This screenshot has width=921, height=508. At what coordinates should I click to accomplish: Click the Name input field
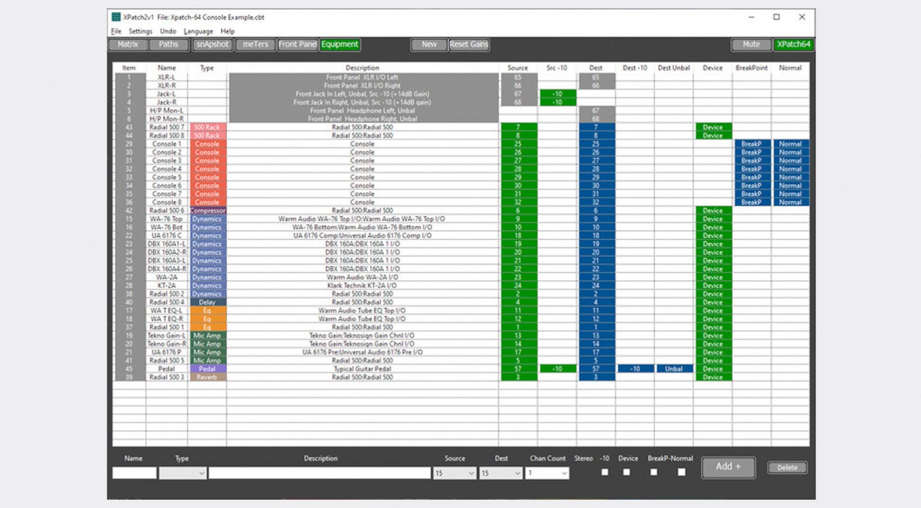(134, 473)
